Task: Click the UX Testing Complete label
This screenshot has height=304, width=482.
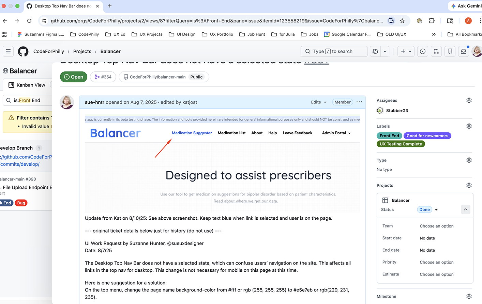Action: (x=401, y=144)
